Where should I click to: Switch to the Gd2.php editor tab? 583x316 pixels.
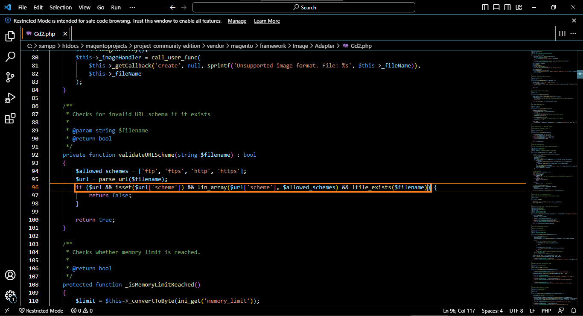(44, 34)
